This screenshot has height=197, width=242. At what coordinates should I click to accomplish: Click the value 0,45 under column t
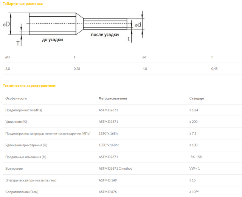214,69
